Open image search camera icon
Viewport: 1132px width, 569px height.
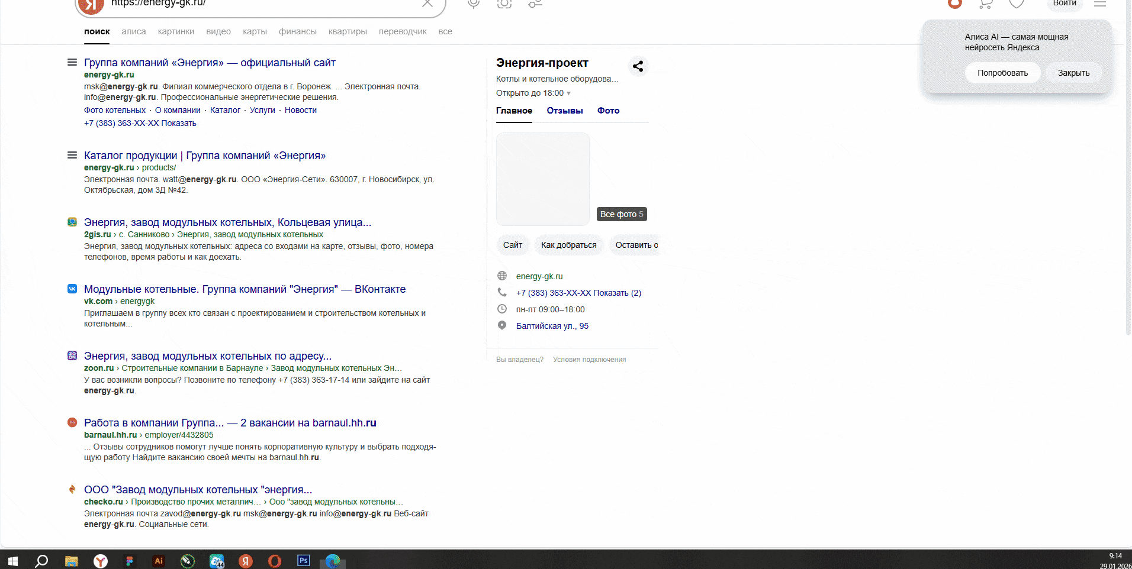[x=504, y=4]
